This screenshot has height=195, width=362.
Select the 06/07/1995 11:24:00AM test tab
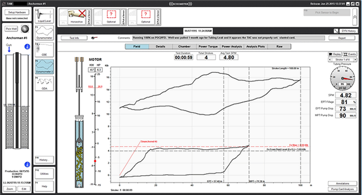coord(198,31)
